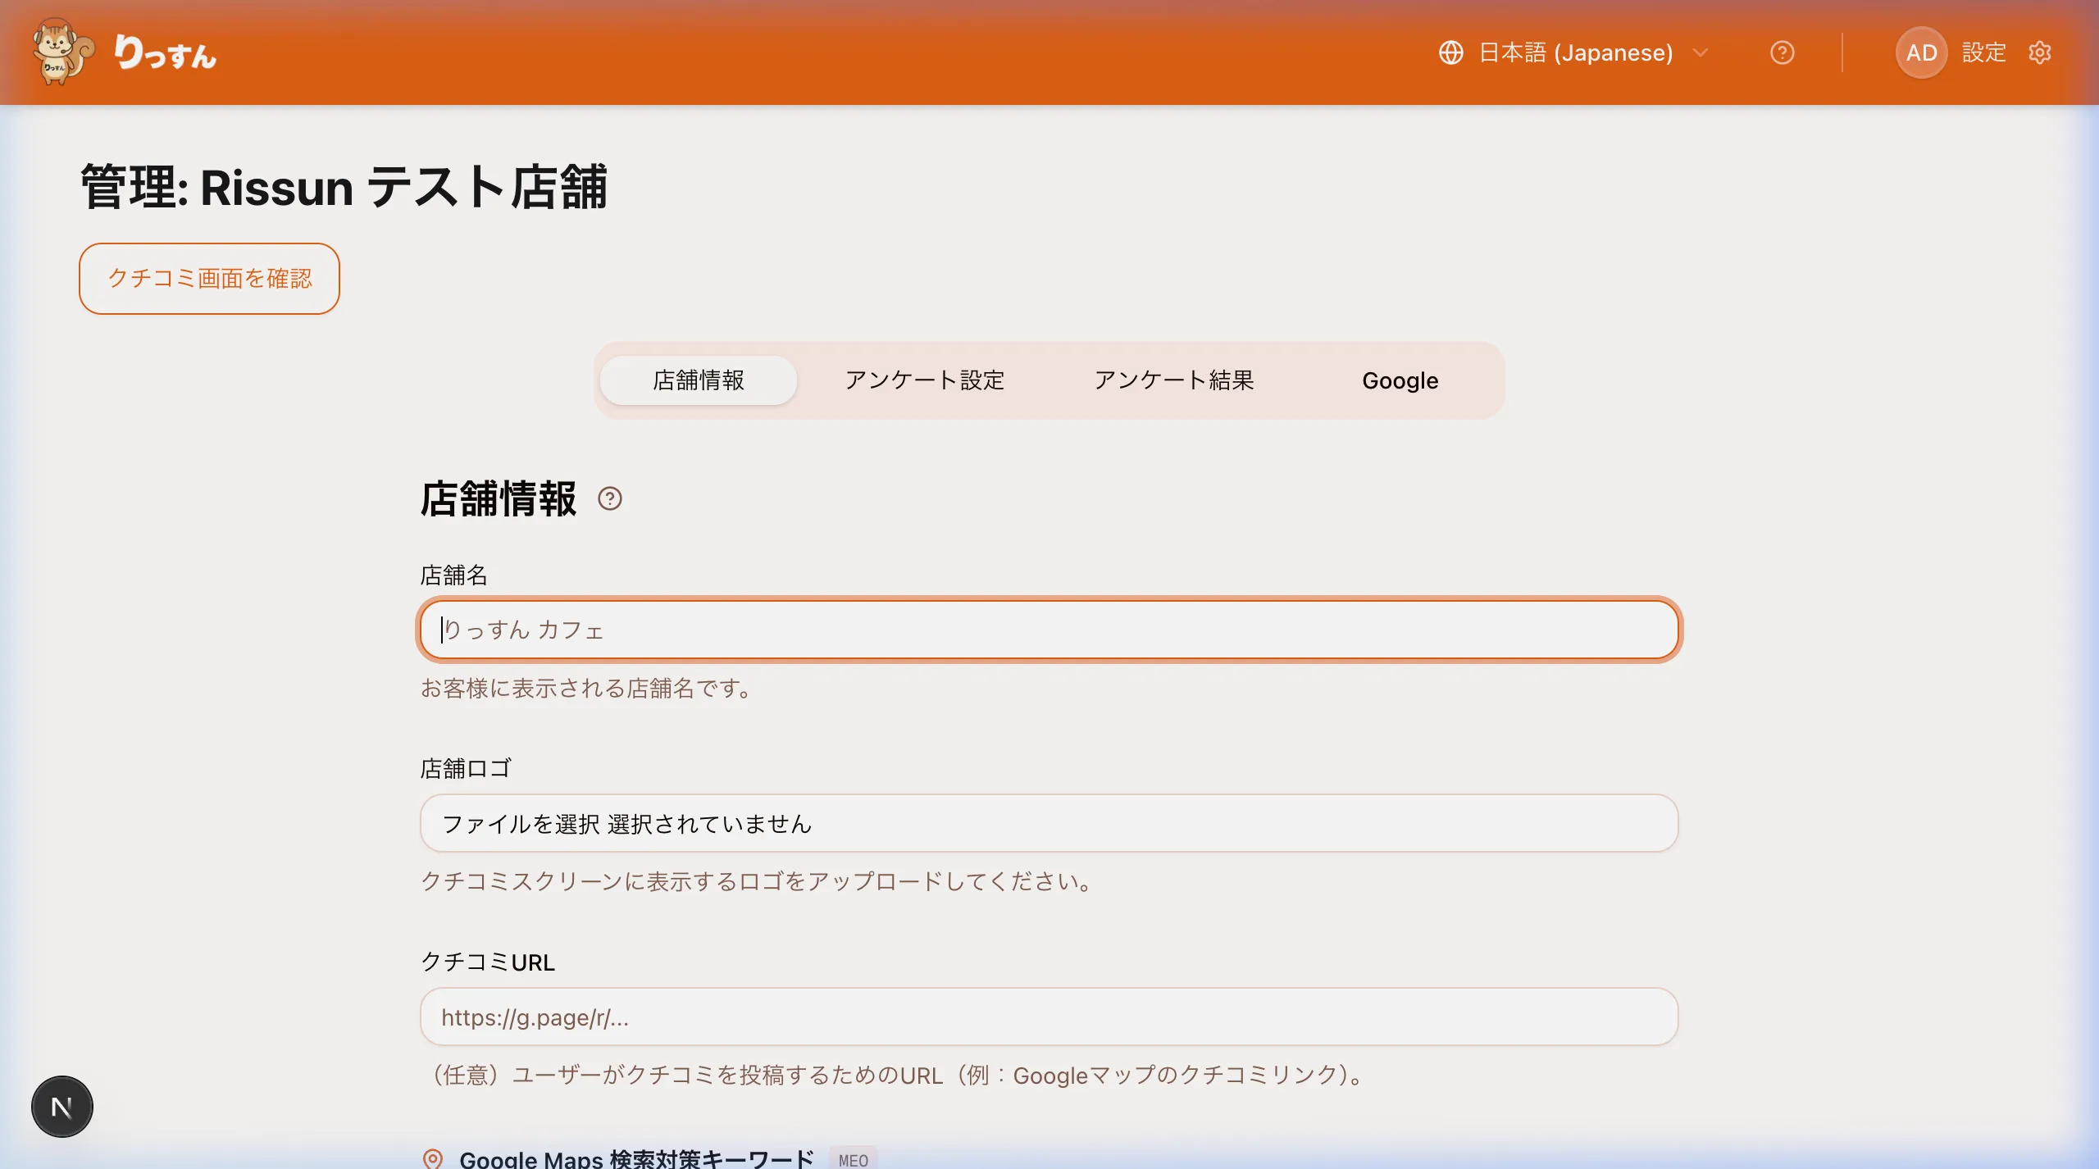Click the Google Maps 検索対策キーワード heading
This screenshot has width=2099, height=1169.
tap(636, 1158)
